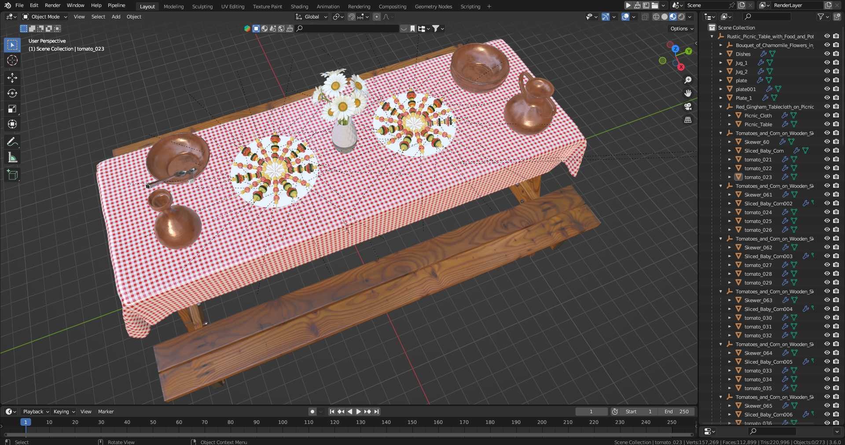
Task: Disable rendering for Skewer_60
Action: pyautogui.click(x=836, y=142)
